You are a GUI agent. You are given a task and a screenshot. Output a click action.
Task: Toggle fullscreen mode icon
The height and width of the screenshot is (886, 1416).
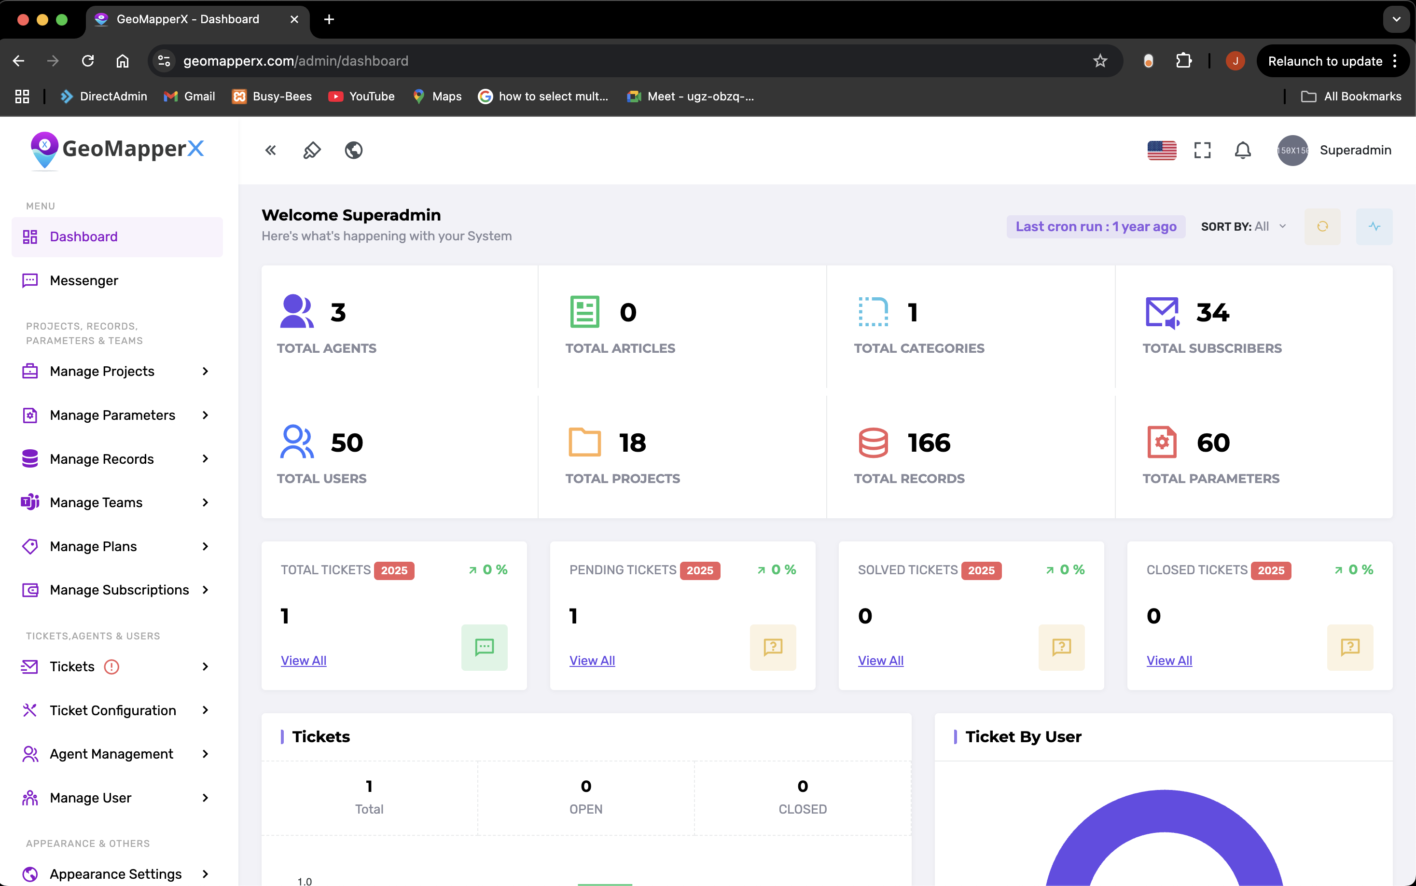[1202, 151]
